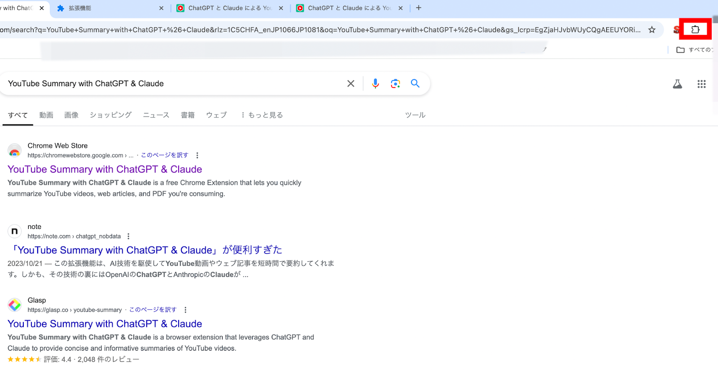The image size is (718, 373).
Task: Click inside the Google search input field
Action: (x=171, y=83)
